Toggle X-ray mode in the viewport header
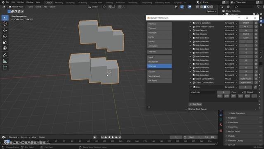Viewport: 264px width, 149px height. click(197, 7)
